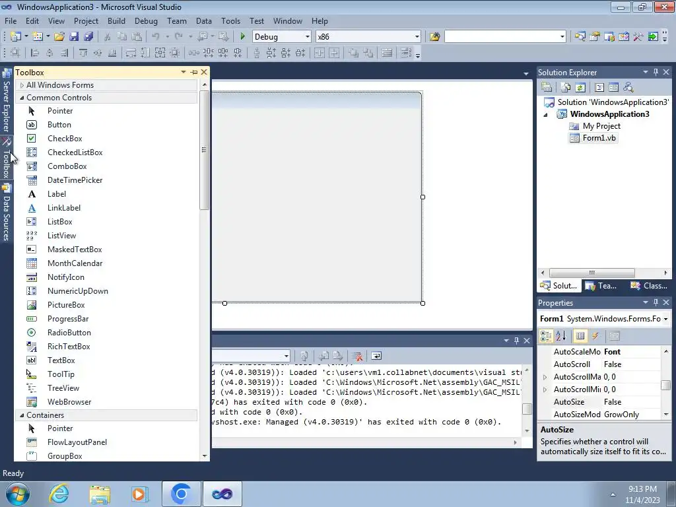Open the empty Find combo box dropdown
This screenshot has width=676, height=507.
point(562,37)
